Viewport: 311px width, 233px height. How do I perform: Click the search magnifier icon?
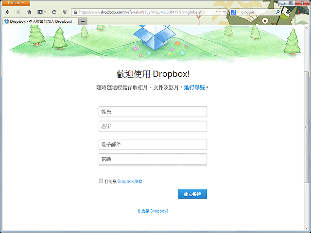coord(277,12)
